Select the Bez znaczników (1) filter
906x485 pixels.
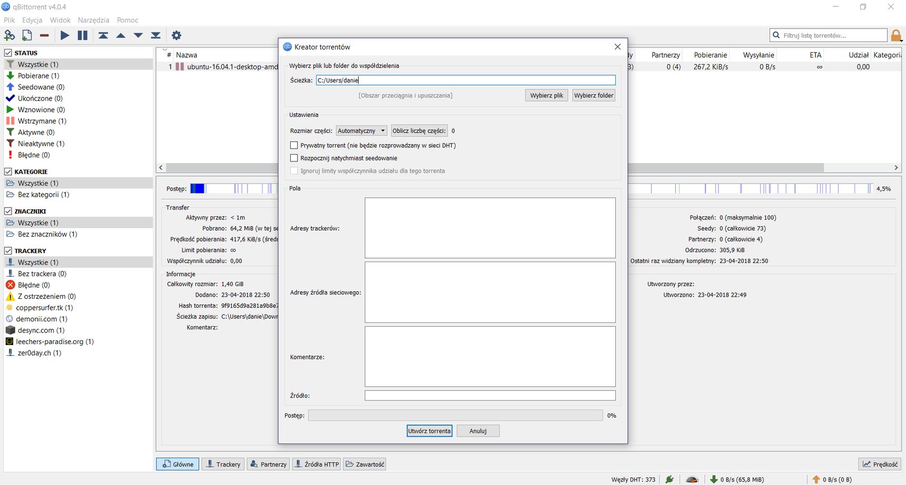(78, 234)
